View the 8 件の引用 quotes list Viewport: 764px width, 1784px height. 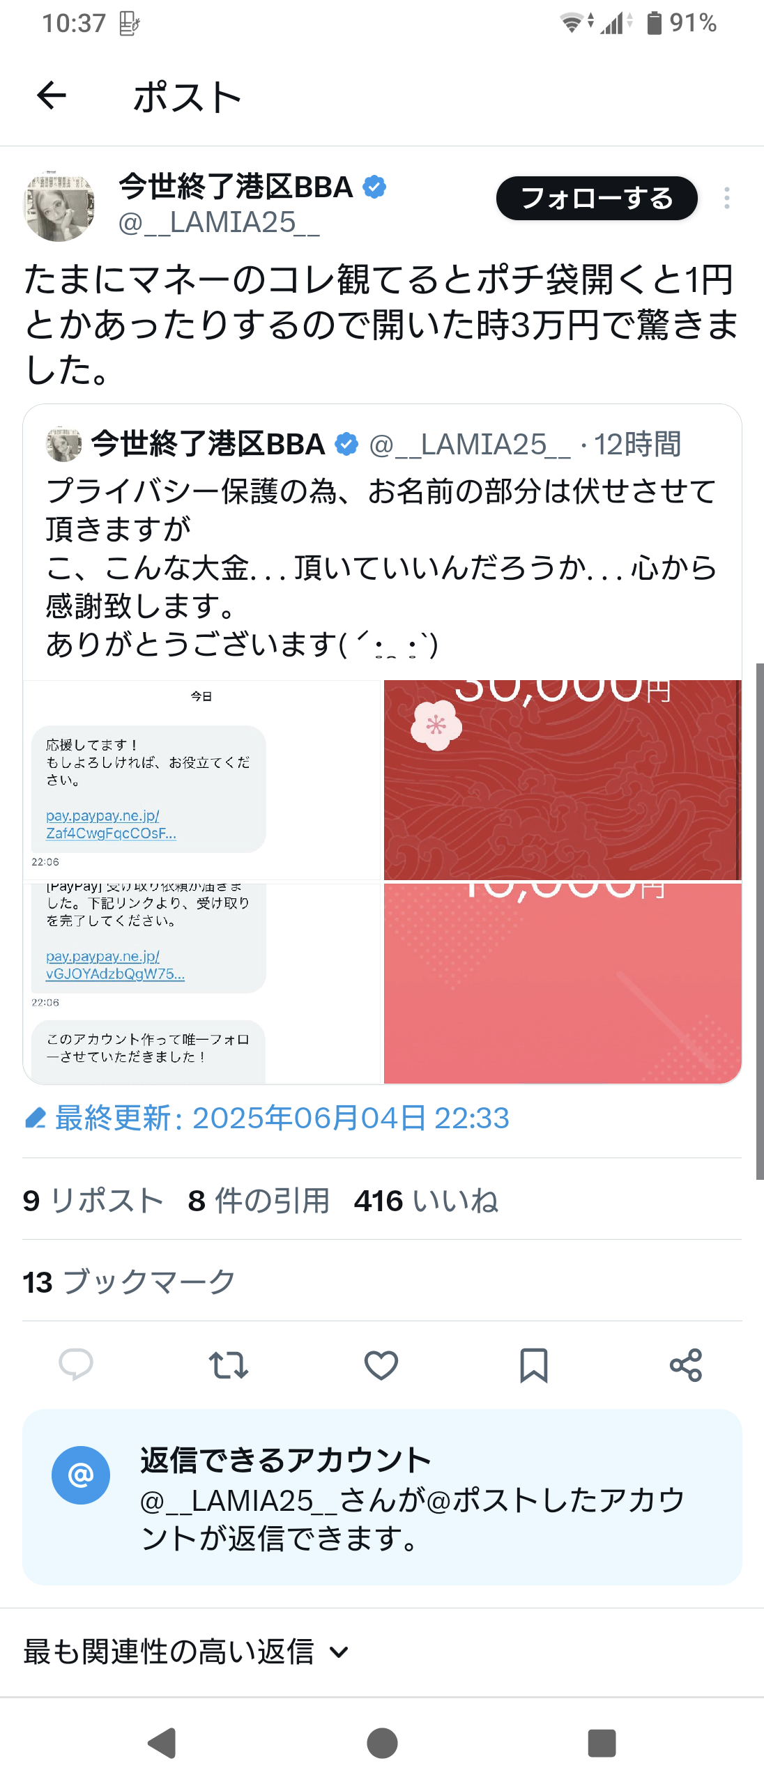click(259, 1201)
